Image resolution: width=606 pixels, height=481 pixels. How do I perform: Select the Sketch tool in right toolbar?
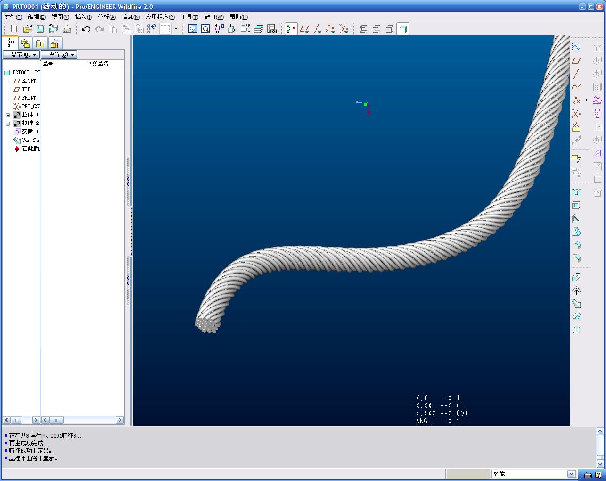click(x=576, y=48)
